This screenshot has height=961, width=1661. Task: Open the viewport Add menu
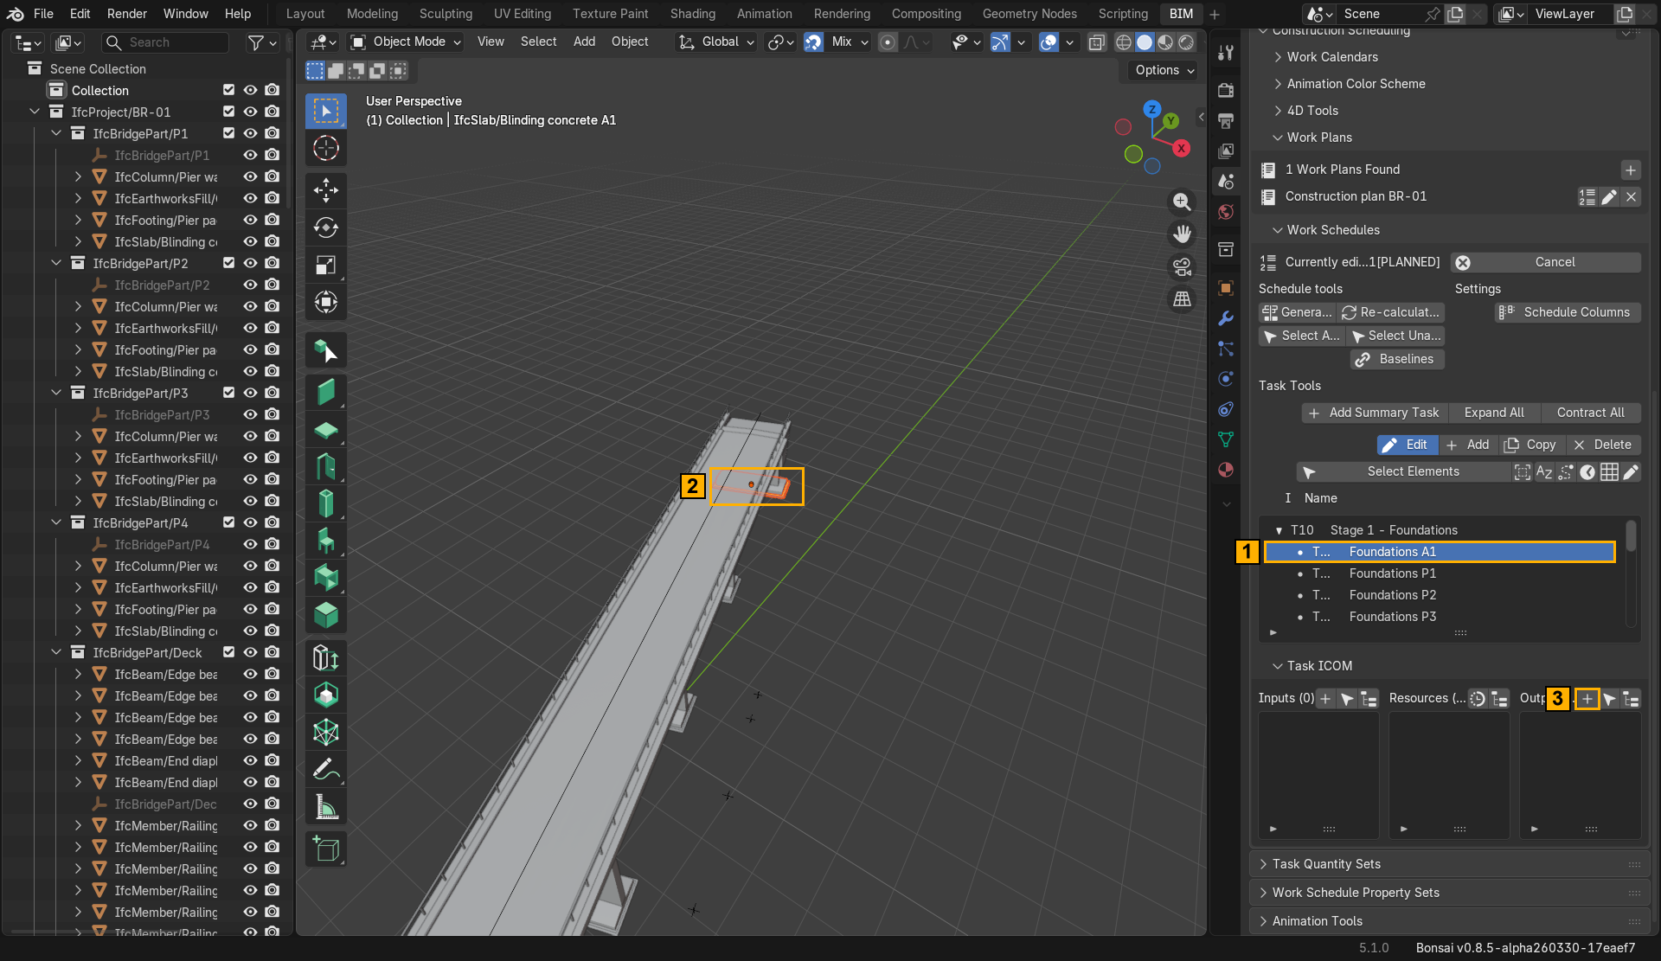coord(584,42)
